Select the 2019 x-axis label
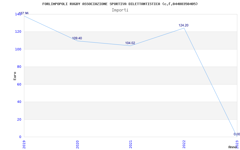 pyautogui.click(x=24, y=144)
